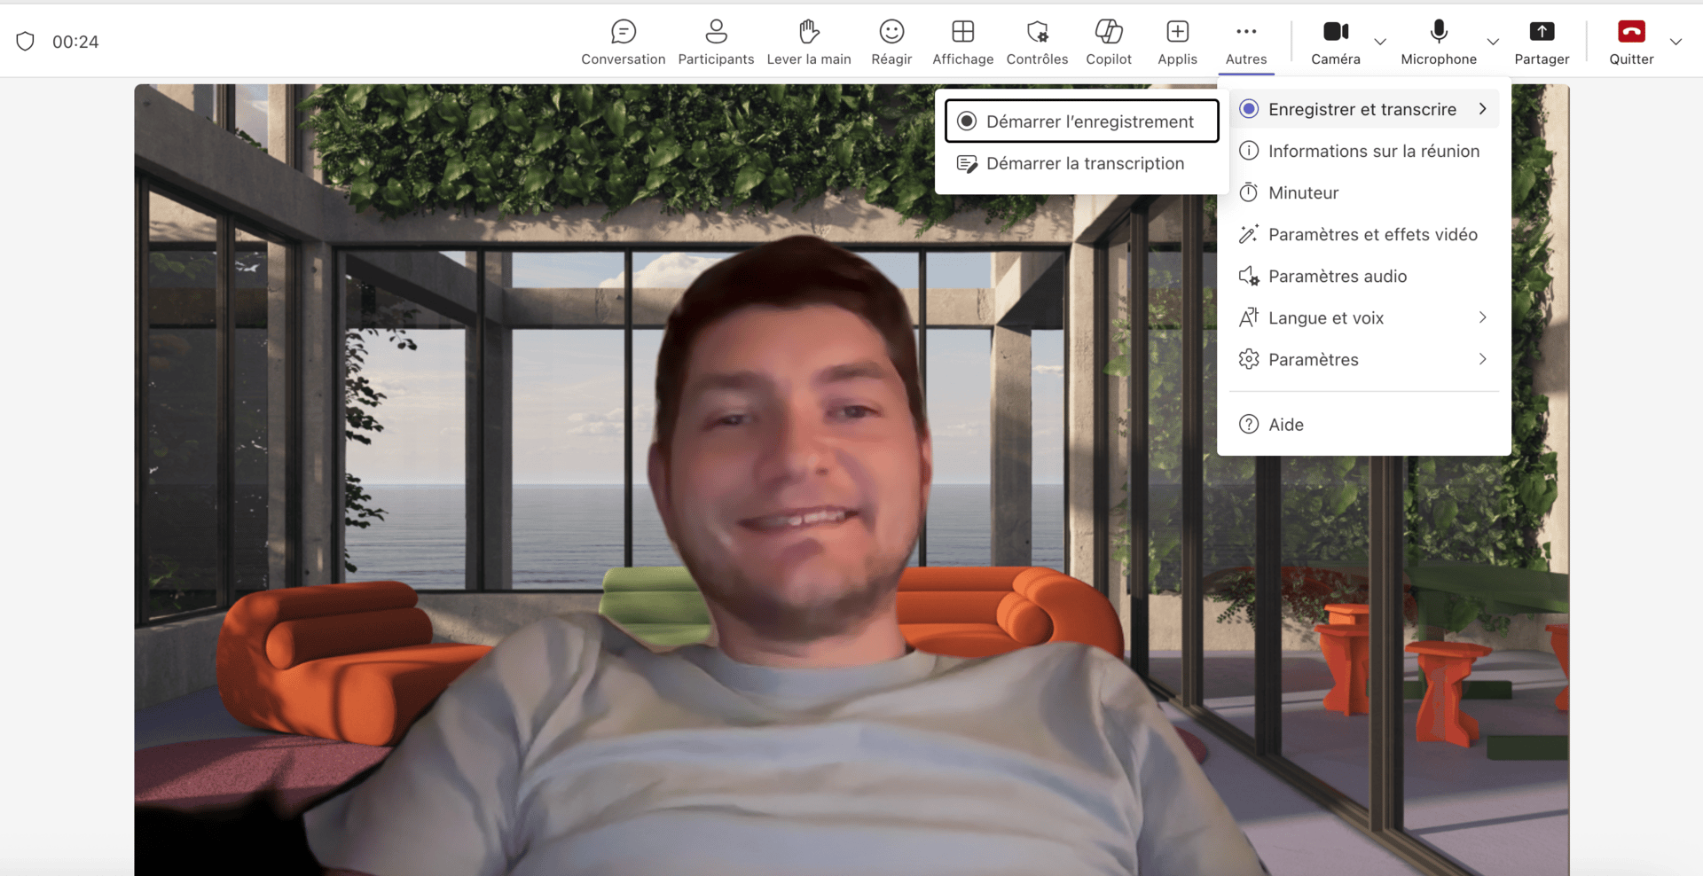This screenshot has height=876, width=1703.
Task: Open the Réagir reactions picker
Action: pyautogui.click(x=891, y=42)
